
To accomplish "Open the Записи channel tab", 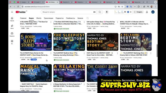I will (x=80, y=18).
